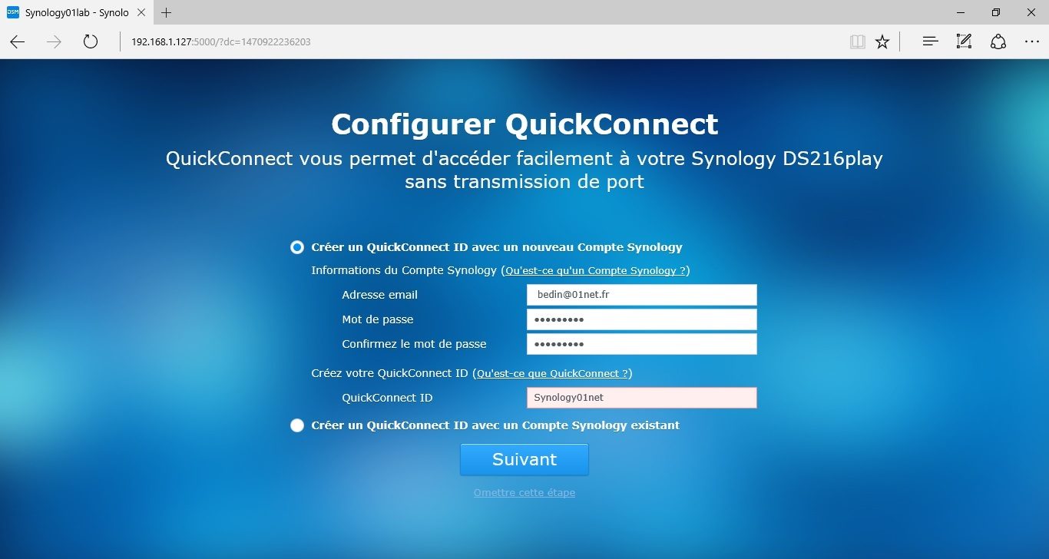1049x559 pixels.
Task: Click the Adresse email label
Action: (x=380, y=295)
